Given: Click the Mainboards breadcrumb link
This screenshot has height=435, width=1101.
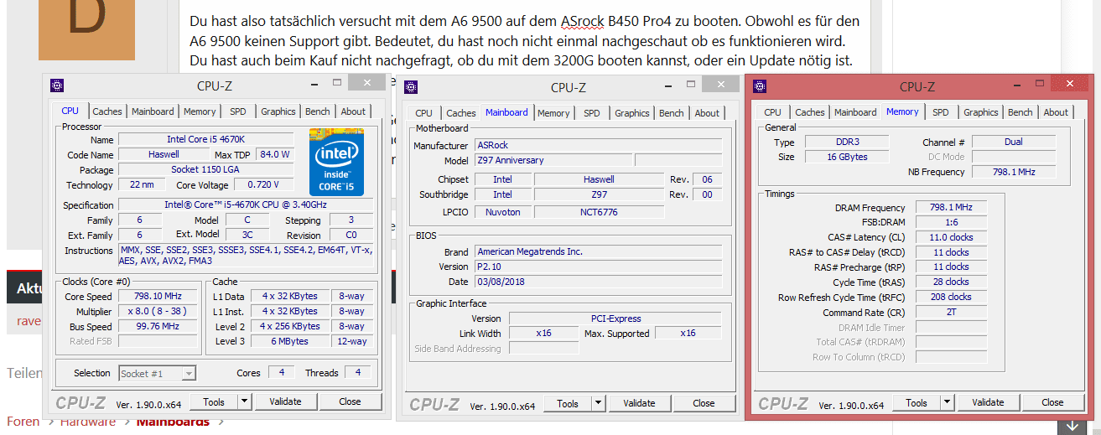Looking at the screenshot, I should [173, 422].
